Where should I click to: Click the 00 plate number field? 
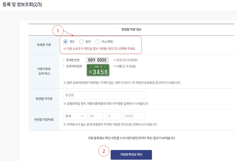96,116
